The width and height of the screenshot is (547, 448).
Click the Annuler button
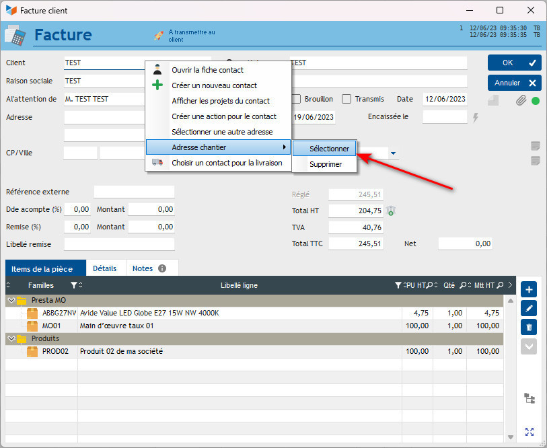click(x=515, y=83)
